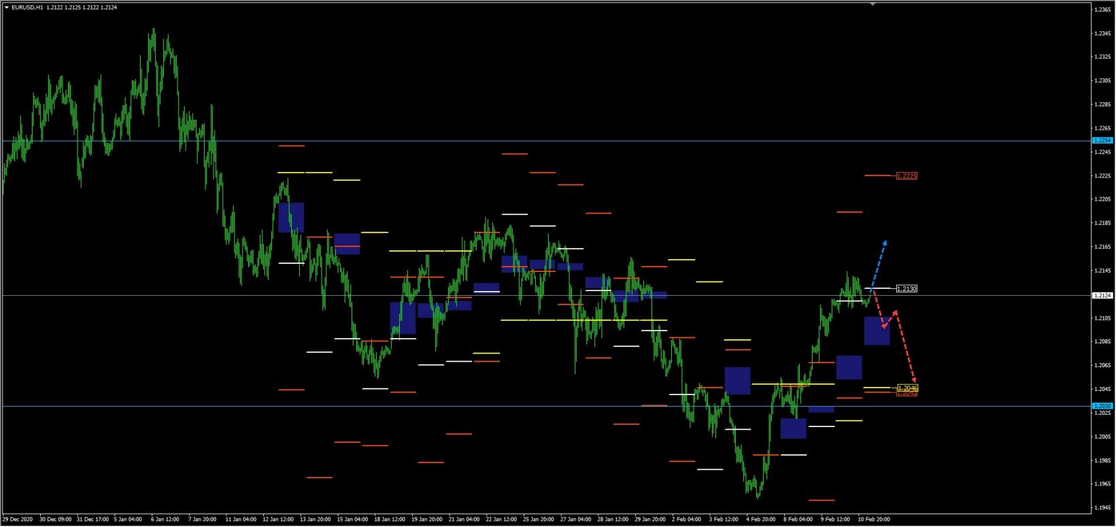The image size is (1116, 527).
Task: Click 1.2345 on the price scale
Action: (x=1102, y=33)
